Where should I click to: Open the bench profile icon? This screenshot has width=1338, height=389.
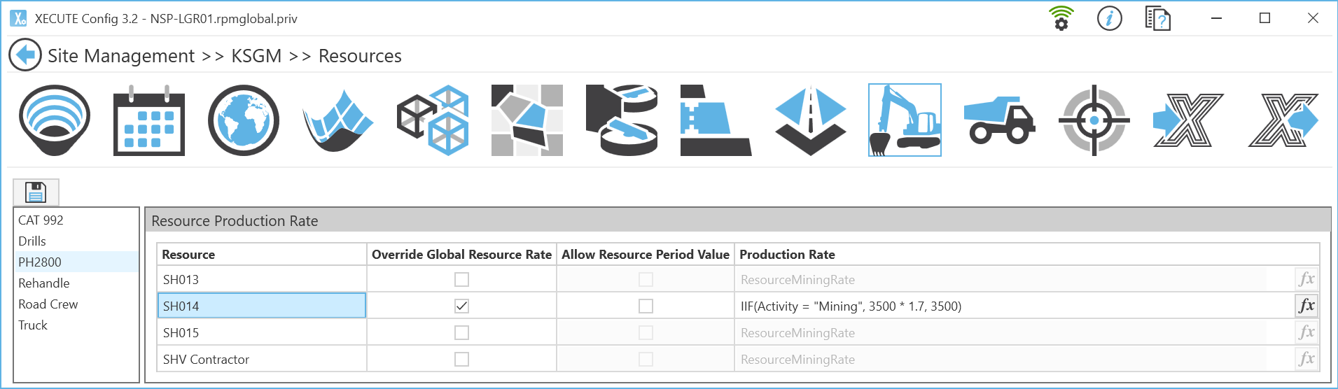click(x=716, y=120)
